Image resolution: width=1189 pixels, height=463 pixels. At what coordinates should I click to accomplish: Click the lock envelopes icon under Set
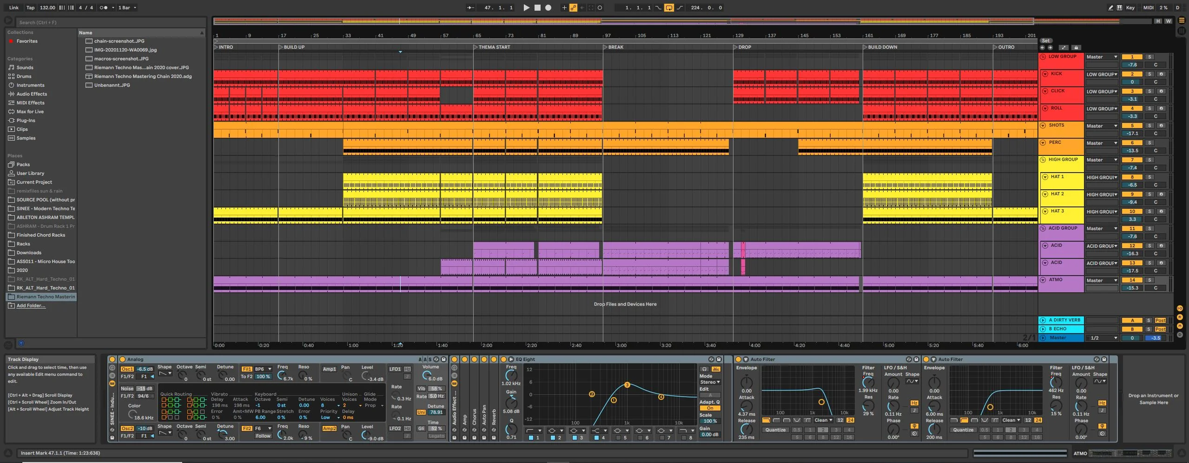pos(1076,48)
